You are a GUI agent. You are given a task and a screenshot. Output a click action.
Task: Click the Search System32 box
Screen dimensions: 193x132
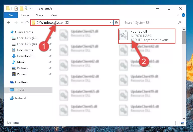[x=153, y=23]
